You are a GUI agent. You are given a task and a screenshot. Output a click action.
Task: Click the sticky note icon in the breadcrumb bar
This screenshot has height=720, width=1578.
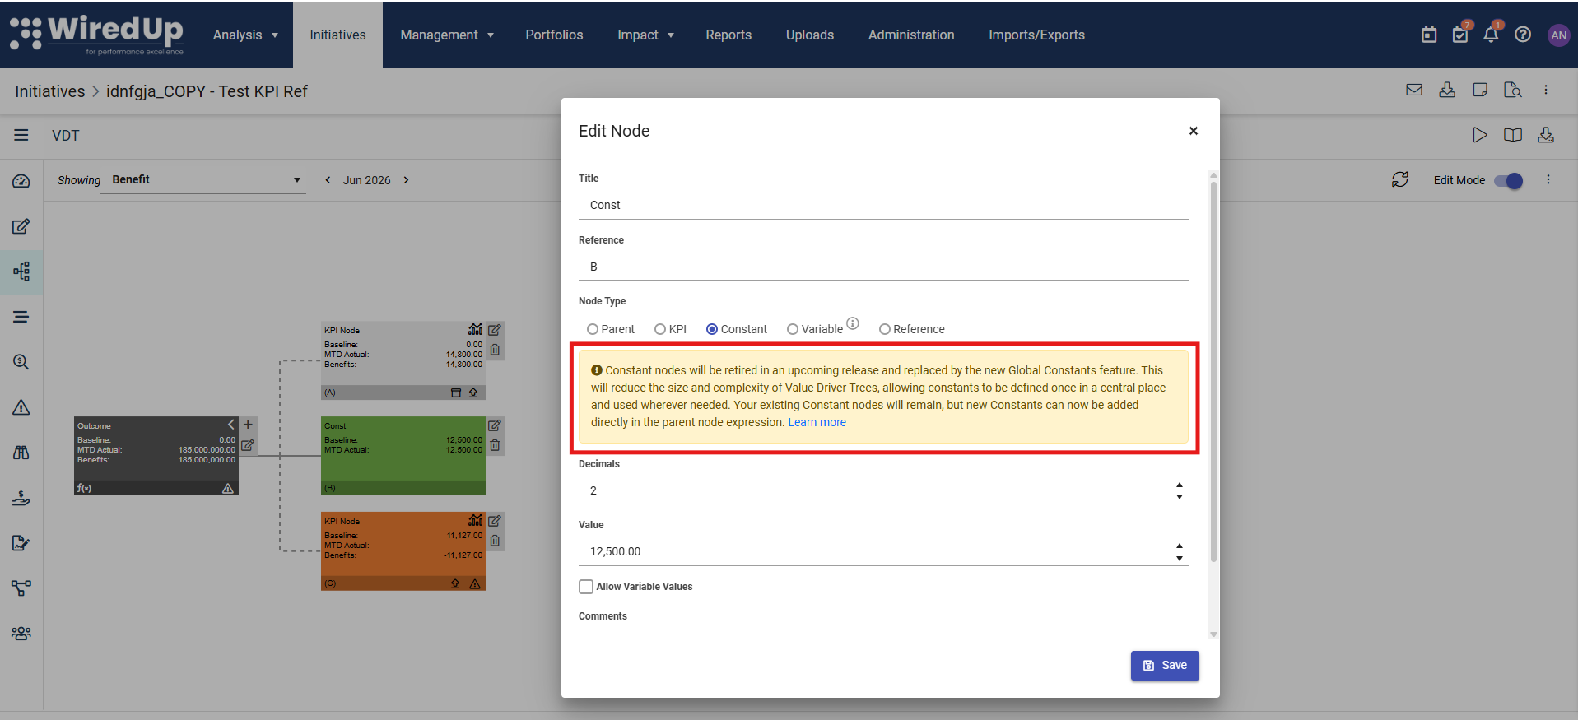[1480, 91]
